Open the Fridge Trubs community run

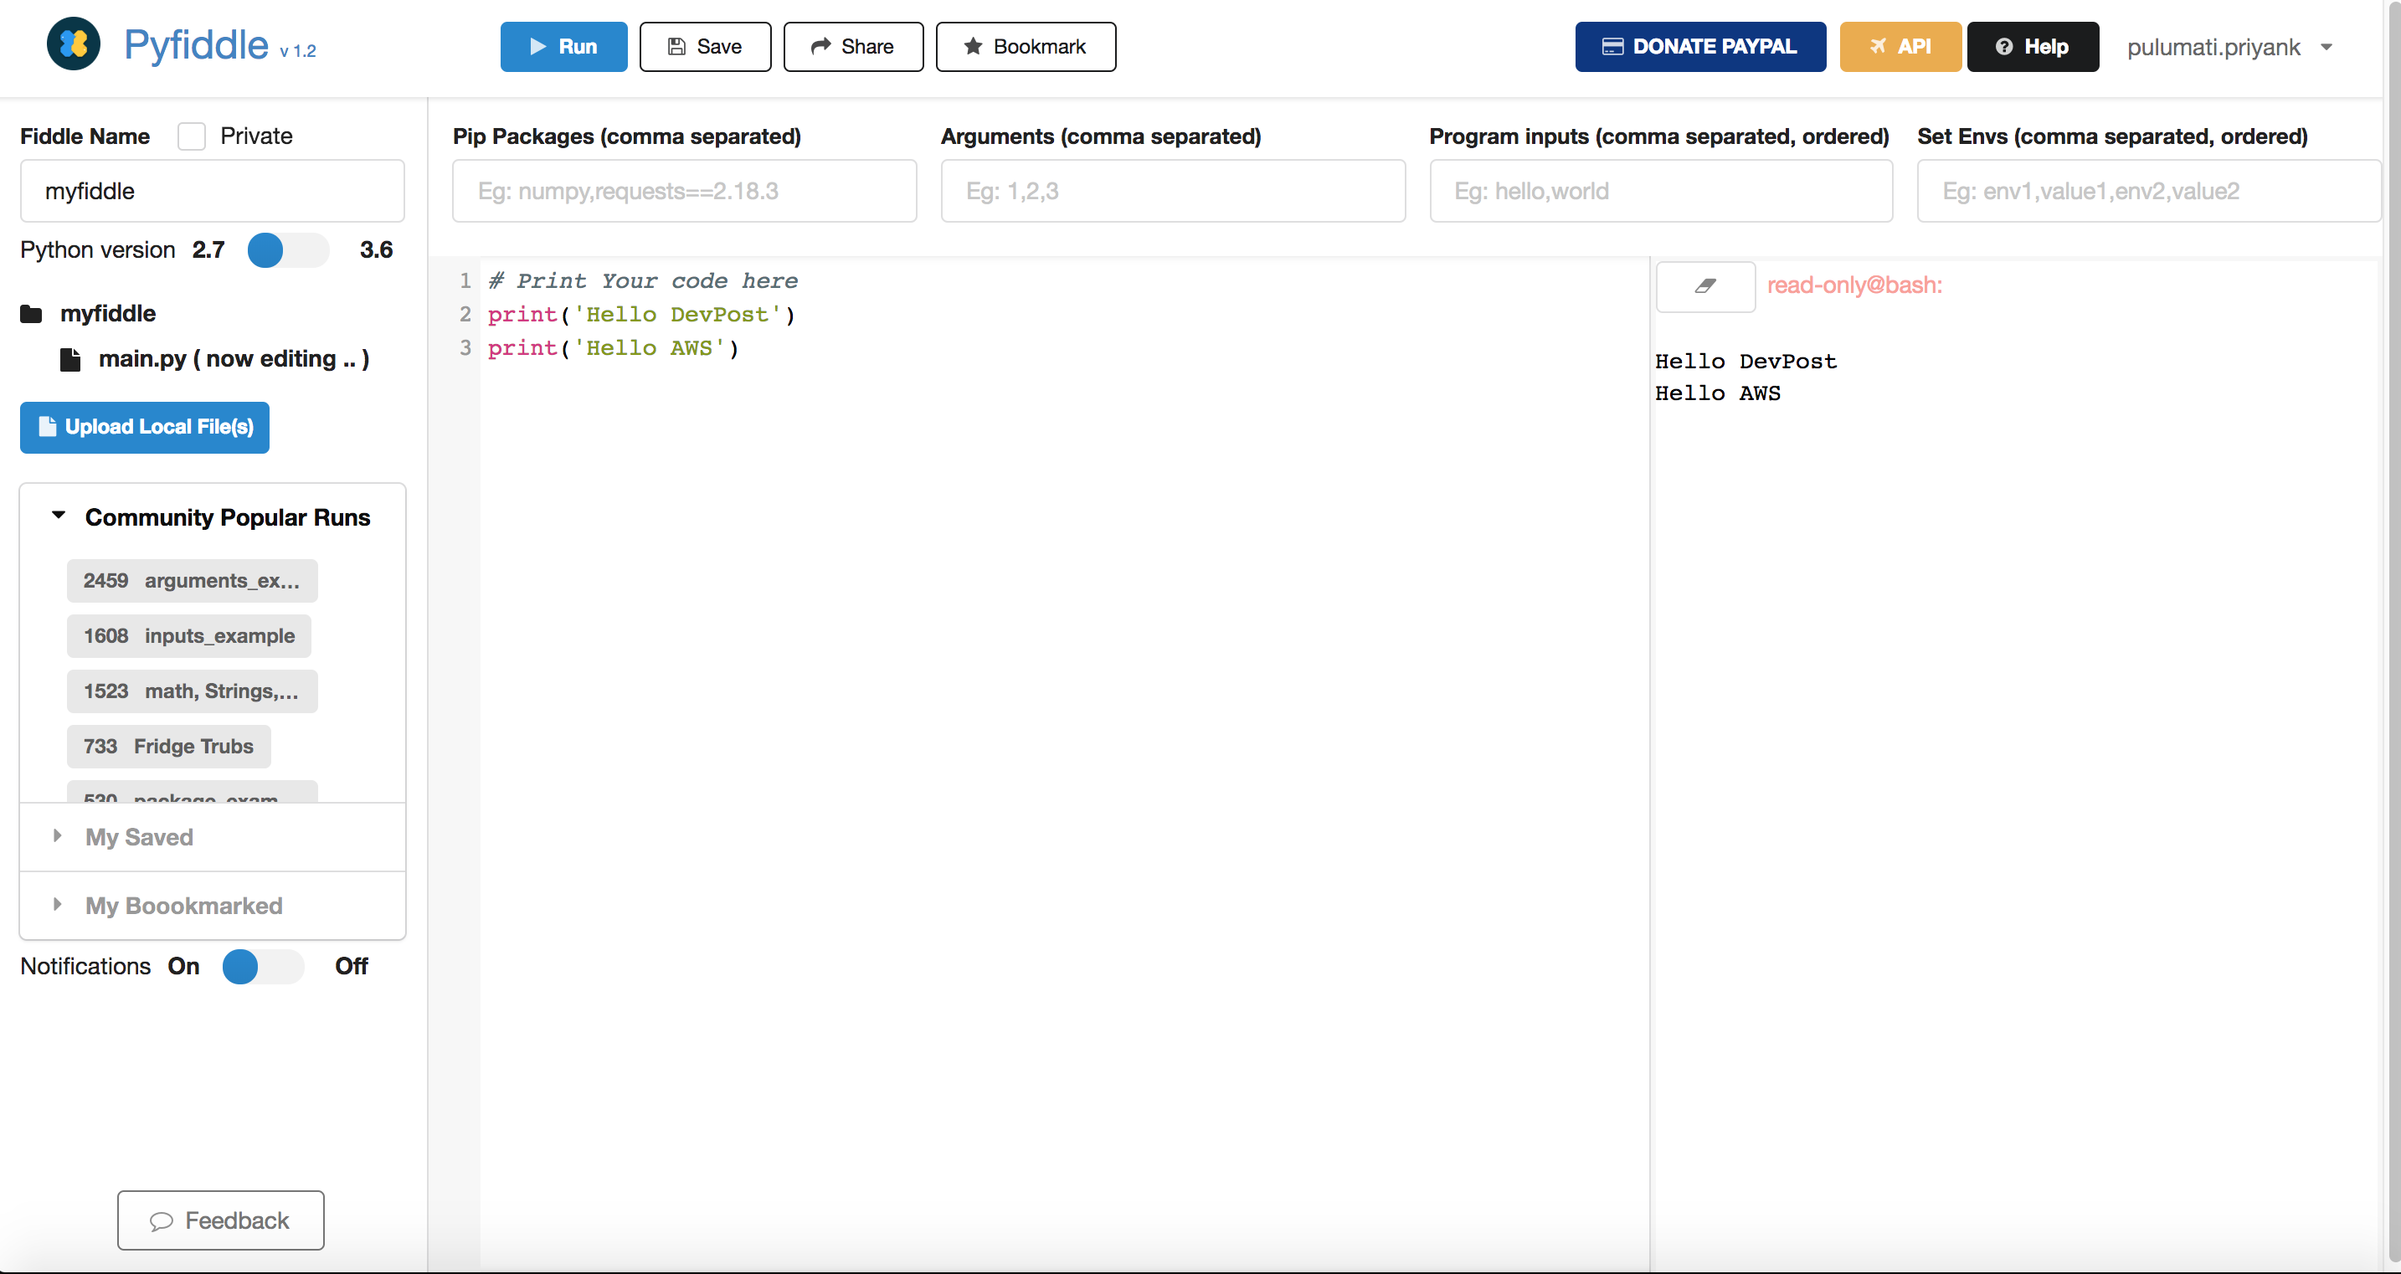click(169, 746)
